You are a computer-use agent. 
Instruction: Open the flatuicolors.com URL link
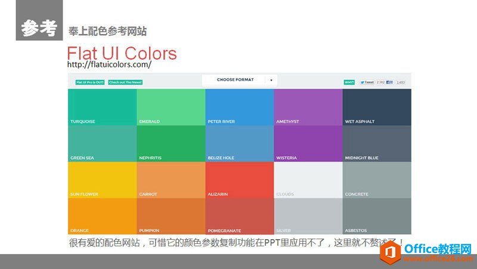pyautogui.click(x=110, y=64)
